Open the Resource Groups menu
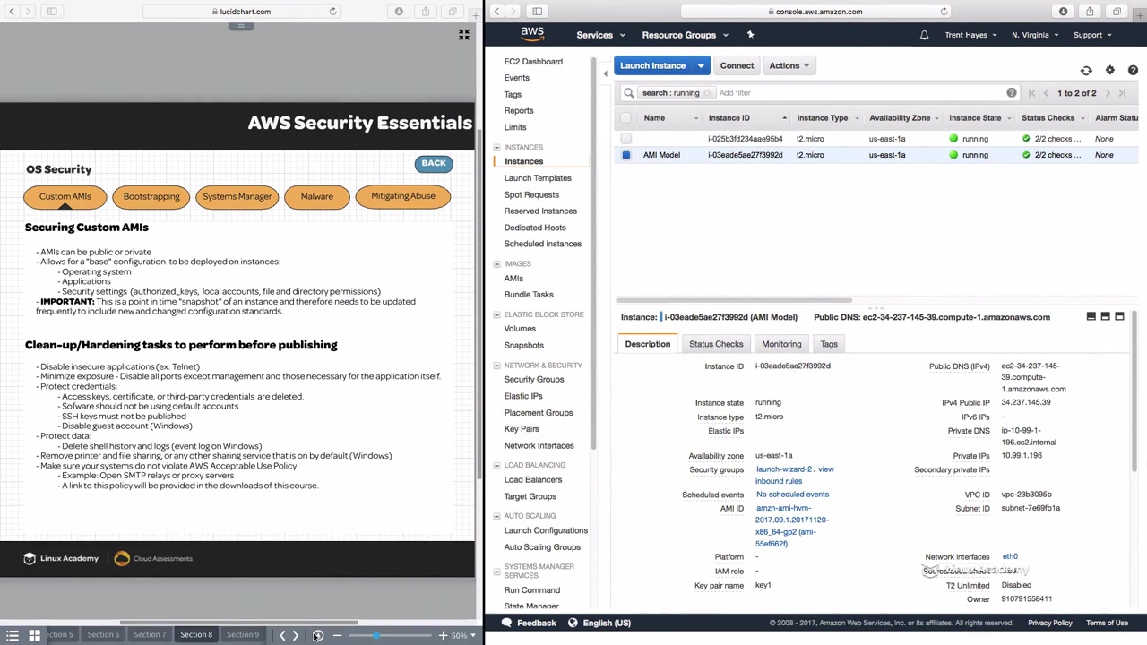This screenshot has height=645, width=1147. tap(685, 35)
